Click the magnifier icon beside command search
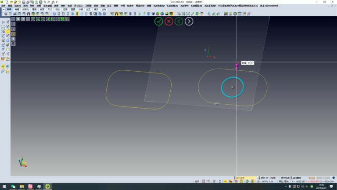The width and height of the screenshot is (337, 190). coord(257,178)
